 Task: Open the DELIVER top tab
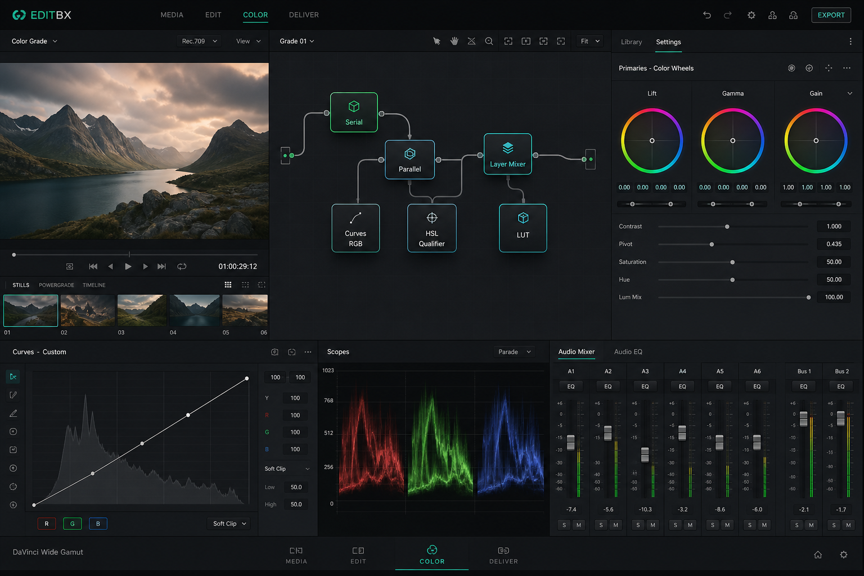tap(304, 15)
